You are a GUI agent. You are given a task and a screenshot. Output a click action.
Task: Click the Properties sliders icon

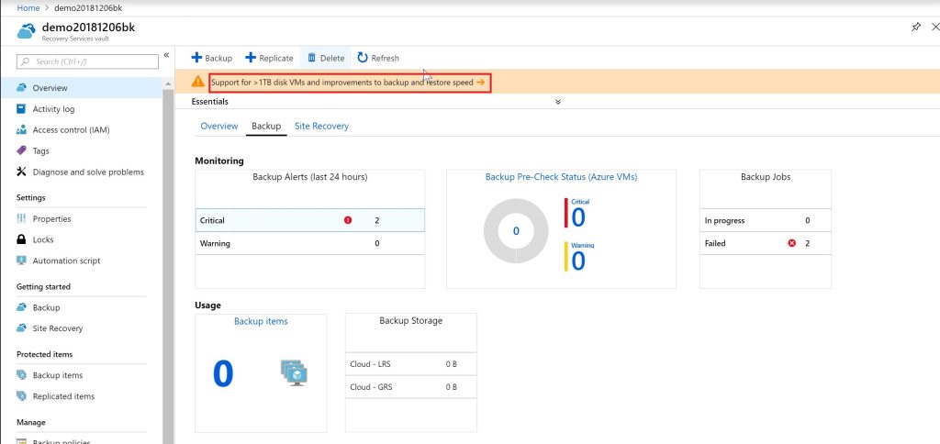(x=22, y=218)
